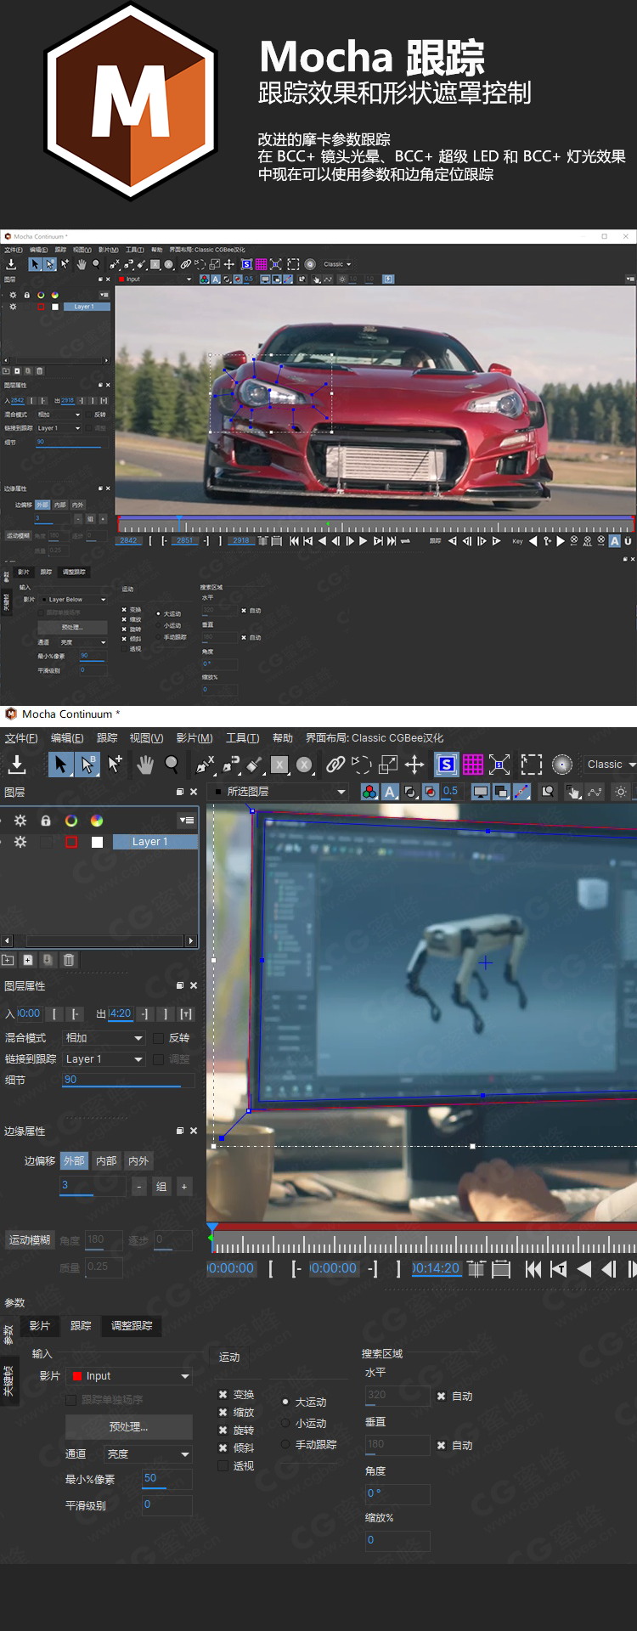Click the red outline color swatch of Layer 1

tap(71, 842)
